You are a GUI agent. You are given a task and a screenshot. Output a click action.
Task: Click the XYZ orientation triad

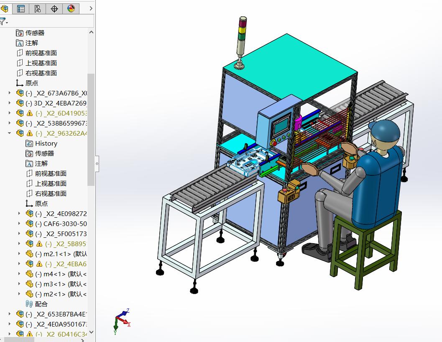pos(122,321)
